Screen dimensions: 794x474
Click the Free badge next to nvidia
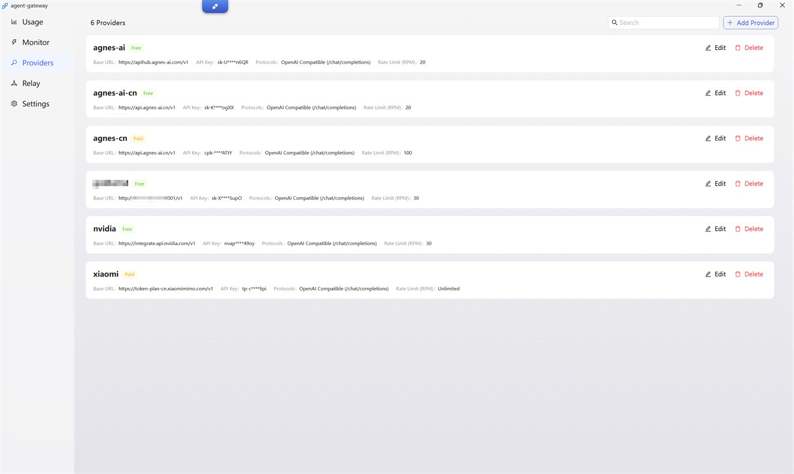(127, 229)
